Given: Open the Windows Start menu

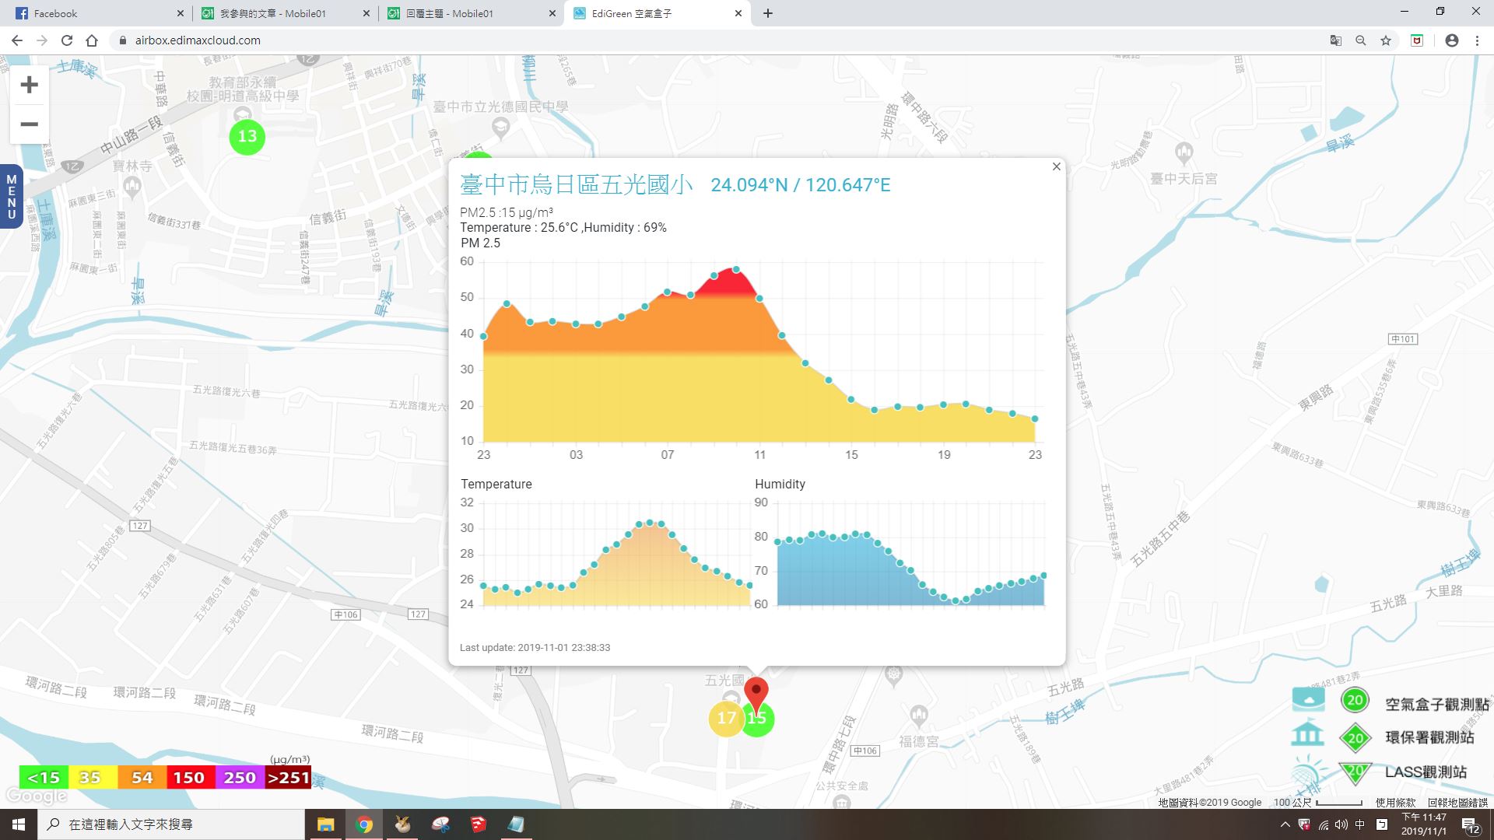Looking at the screenshot, I should point(19,824).
